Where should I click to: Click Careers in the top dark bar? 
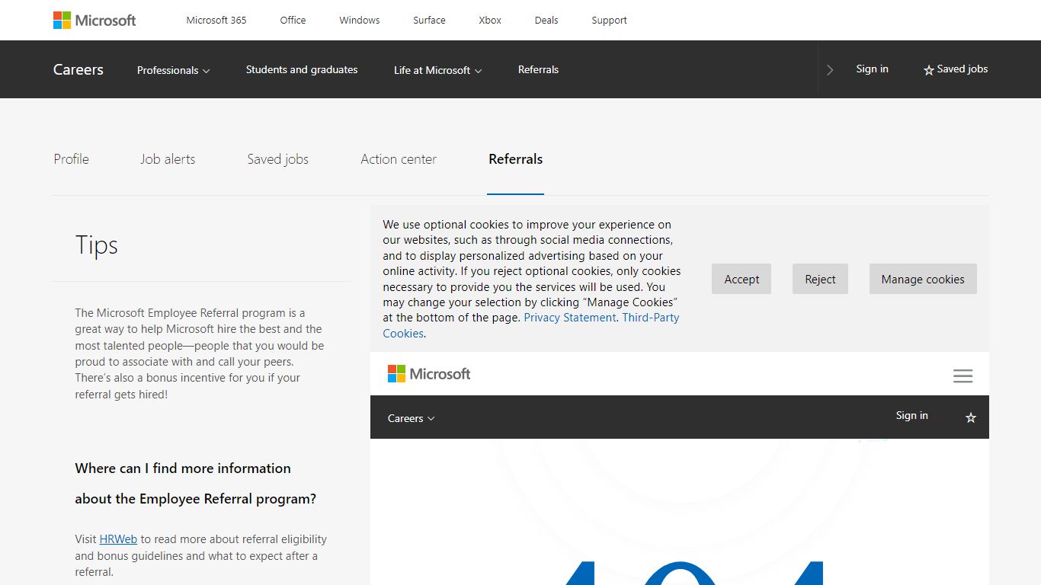point(78,69)
